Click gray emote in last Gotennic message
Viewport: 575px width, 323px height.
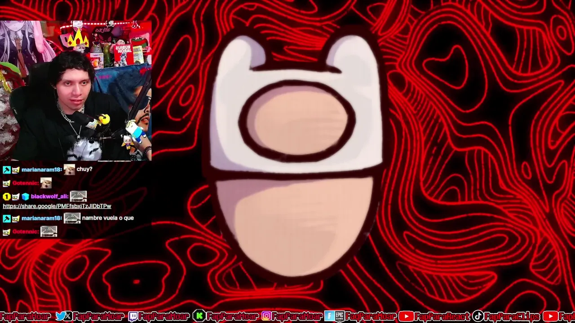pos(49,231)
